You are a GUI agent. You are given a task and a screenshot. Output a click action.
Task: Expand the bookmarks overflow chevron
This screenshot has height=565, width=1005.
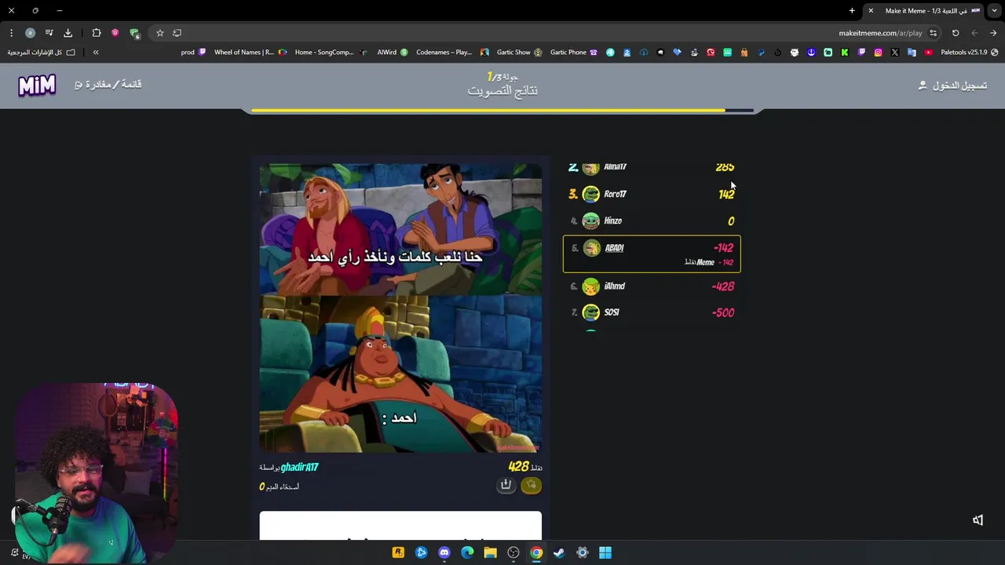click(x=96, y=53)
